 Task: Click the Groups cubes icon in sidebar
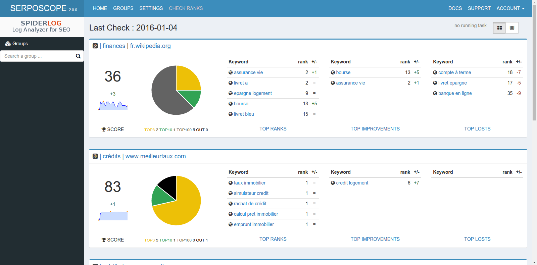[8, 44]
